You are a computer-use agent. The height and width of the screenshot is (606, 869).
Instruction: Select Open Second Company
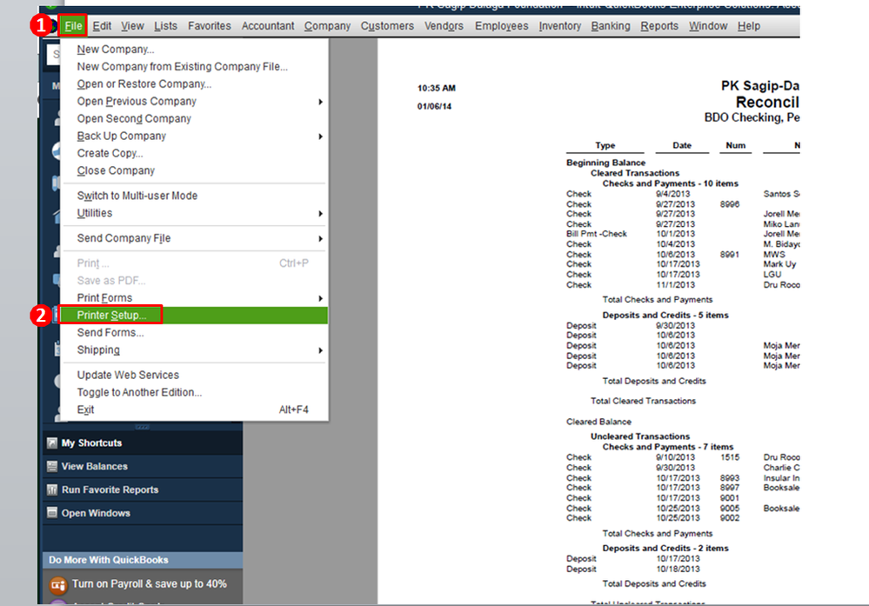click(194, 118)
